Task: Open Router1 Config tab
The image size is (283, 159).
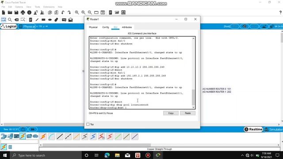Action: 106,27
